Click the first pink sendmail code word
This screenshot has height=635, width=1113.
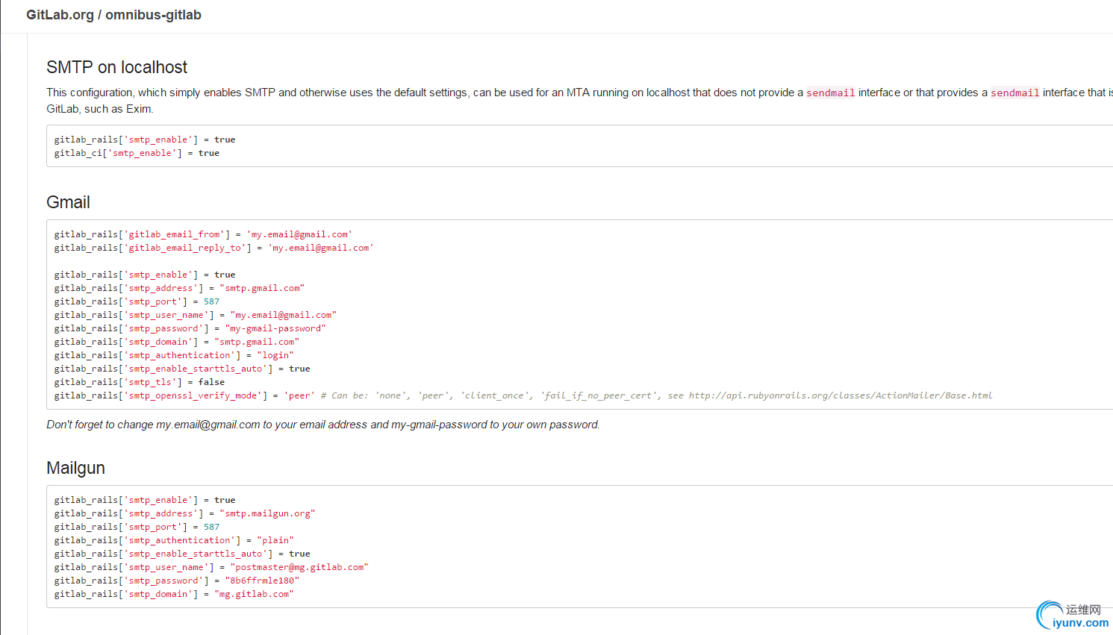830,93
